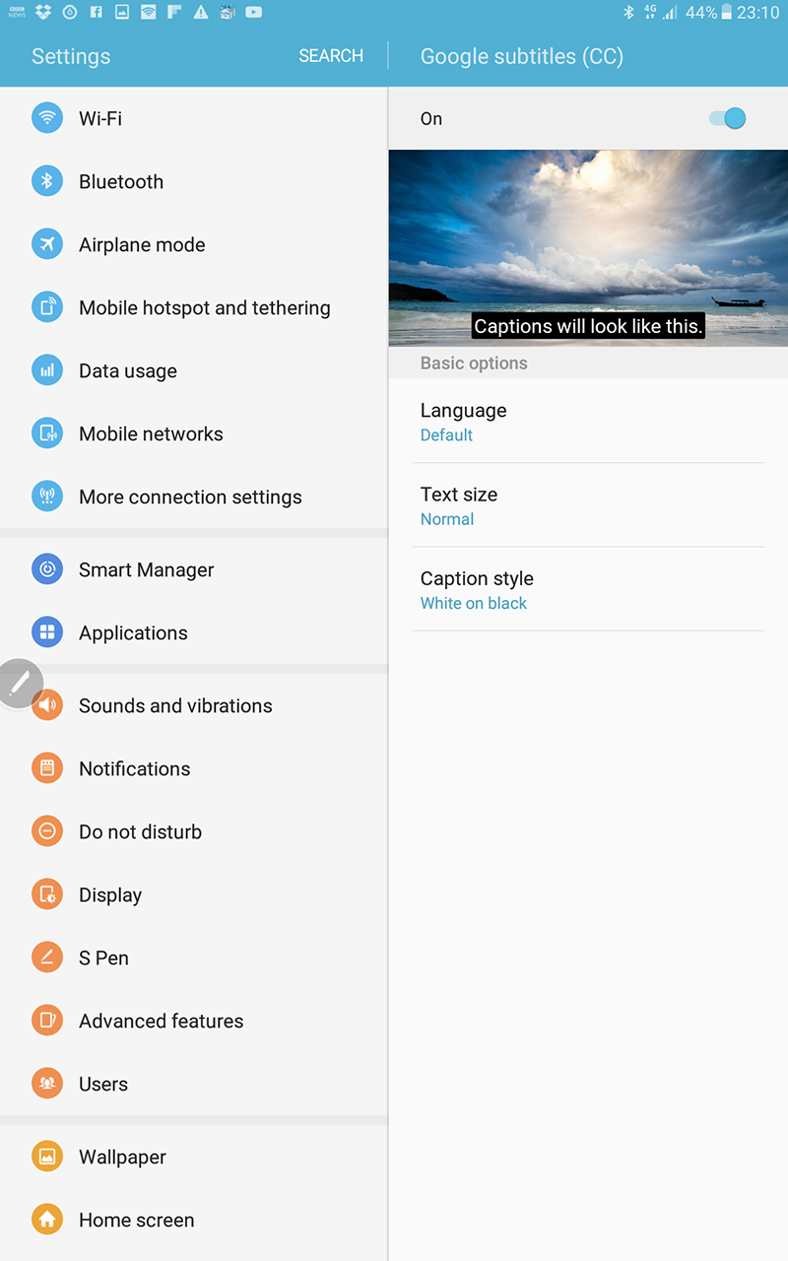
Task: Open the Notifications settings entry
Action: point(194,768)
